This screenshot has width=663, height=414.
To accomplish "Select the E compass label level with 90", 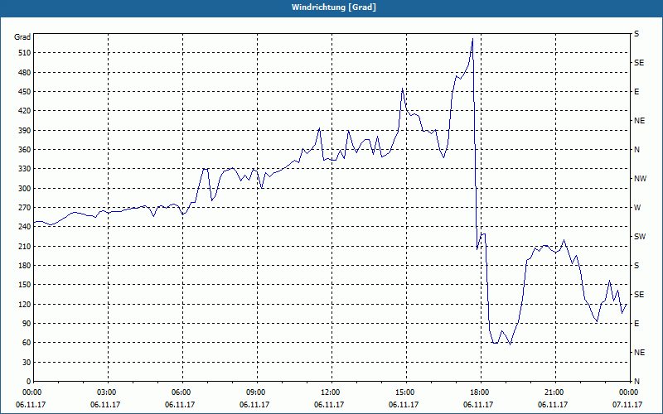I will [x=636, y=324].
